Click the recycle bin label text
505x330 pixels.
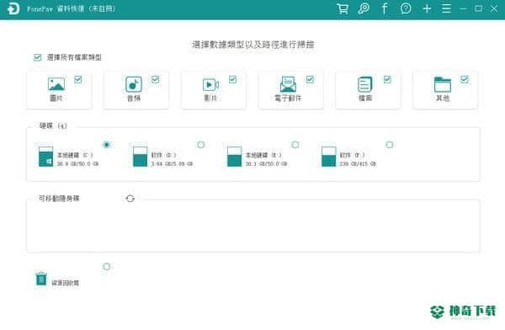(x=66, y=283)
